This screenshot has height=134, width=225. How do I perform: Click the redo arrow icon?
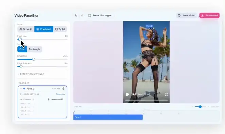[x=82, y=15]
